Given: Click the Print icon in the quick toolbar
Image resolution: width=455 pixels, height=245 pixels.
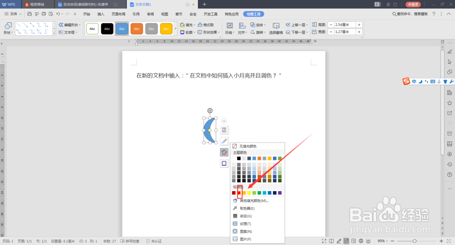Looking at the screenshot, I should coord(44,14).
